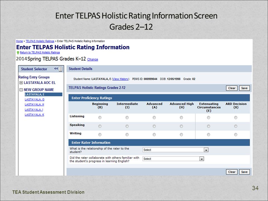268x201 pixels.
Task: Click the PEIMS ID value 000999644
Action: click(x=150, y=79)
